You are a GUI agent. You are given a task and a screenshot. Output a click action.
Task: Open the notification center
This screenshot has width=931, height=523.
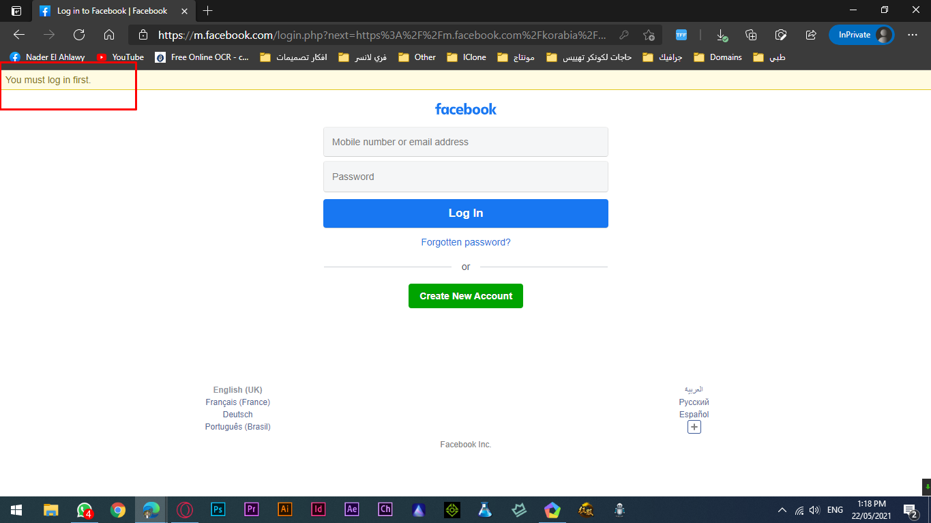[x=910, y=509]
